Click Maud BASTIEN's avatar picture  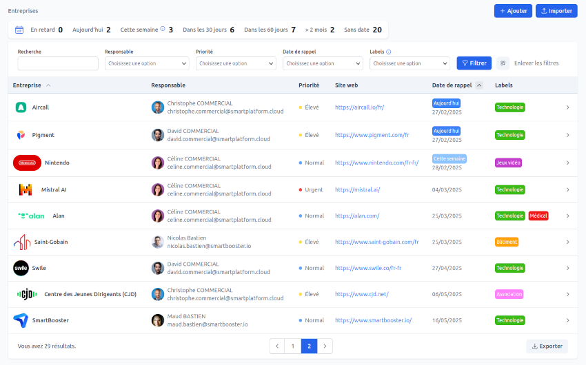coord(158,320)
